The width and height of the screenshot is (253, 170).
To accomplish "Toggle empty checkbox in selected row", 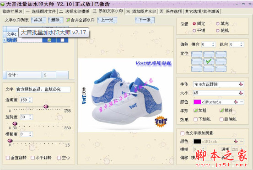I will 62,40.
